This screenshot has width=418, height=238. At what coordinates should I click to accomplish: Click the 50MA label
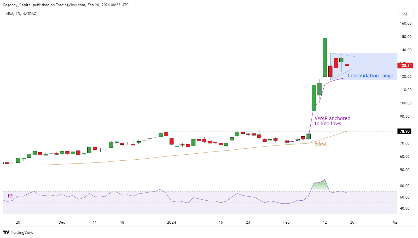[321, 144]
